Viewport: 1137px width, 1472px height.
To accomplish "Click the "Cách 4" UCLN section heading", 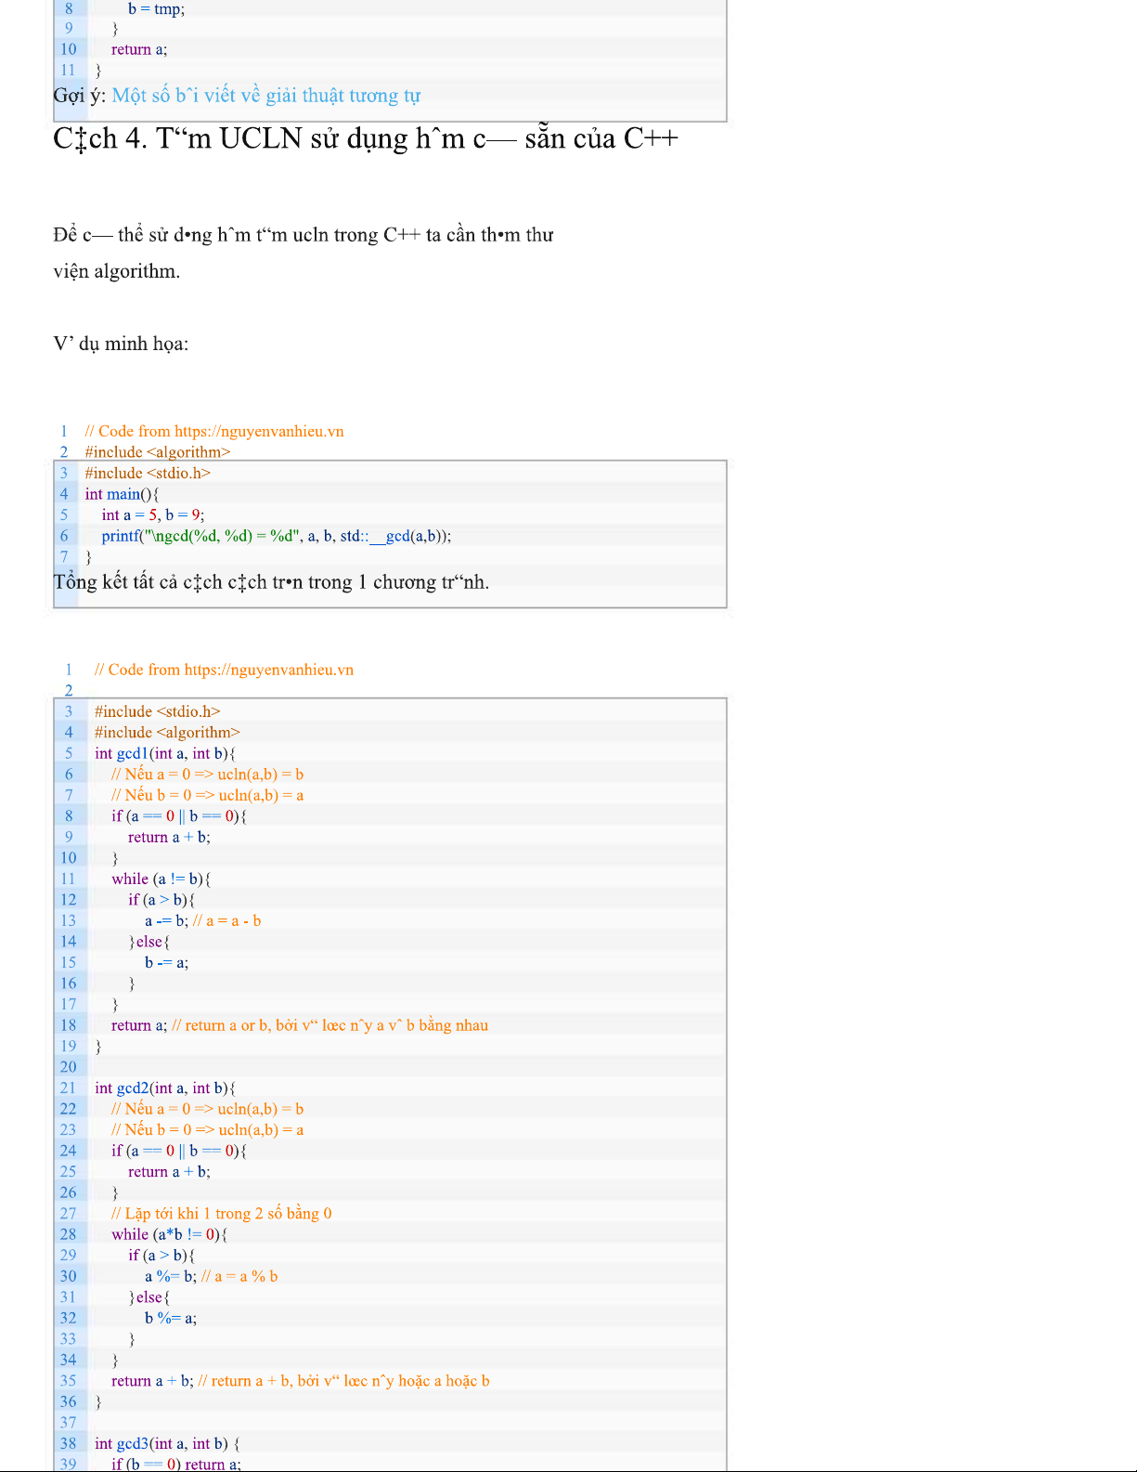I will (365, 138).
